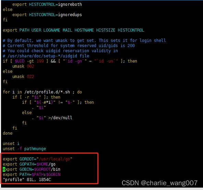This screenshot has width=203, height=190.
Task: Click the unset -f pathmunge line
Action: coord(24,149)
